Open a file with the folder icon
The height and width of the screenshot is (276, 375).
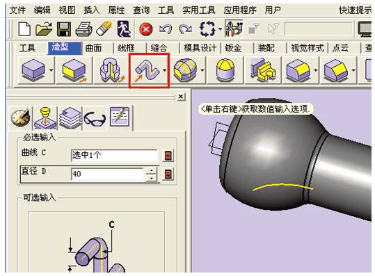[x=44, y=29]
